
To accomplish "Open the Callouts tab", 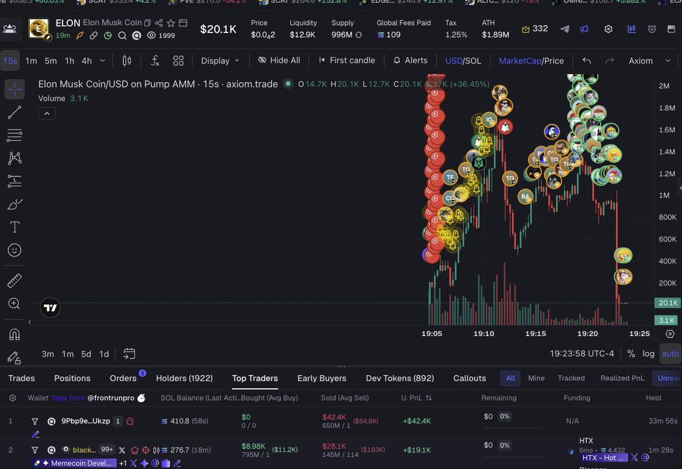I will click(x=469, y=378).
